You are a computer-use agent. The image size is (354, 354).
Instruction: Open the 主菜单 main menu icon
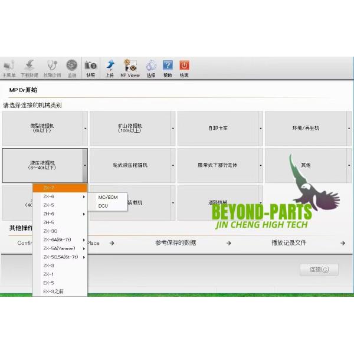pyautogui.click(x=9, y=68)
